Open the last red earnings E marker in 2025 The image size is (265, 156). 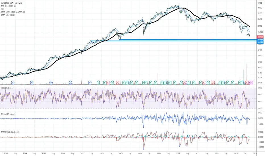247,83
